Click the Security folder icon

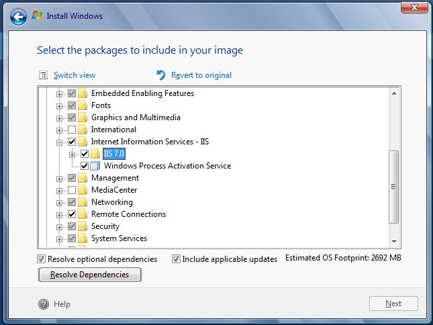pyautogui.click(x=83, y=226)
